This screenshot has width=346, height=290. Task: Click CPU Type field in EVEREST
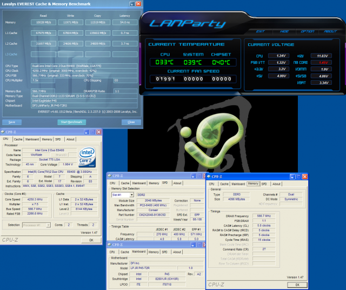point(84,66)
